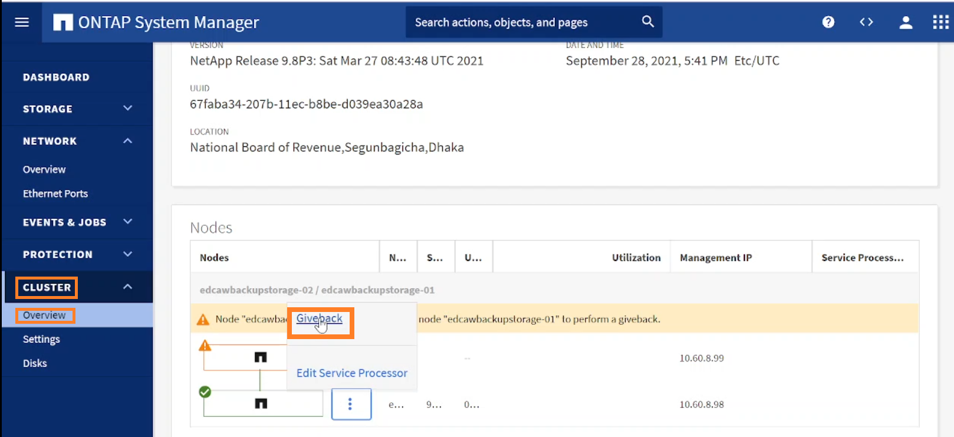Open Cluster Settings page
The image size is (954, 437).
click(41, 339)
